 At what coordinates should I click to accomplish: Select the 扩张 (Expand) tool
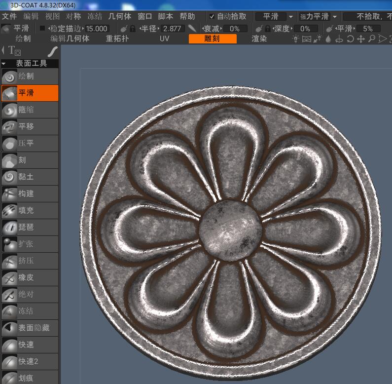click(x=30, y=244)
